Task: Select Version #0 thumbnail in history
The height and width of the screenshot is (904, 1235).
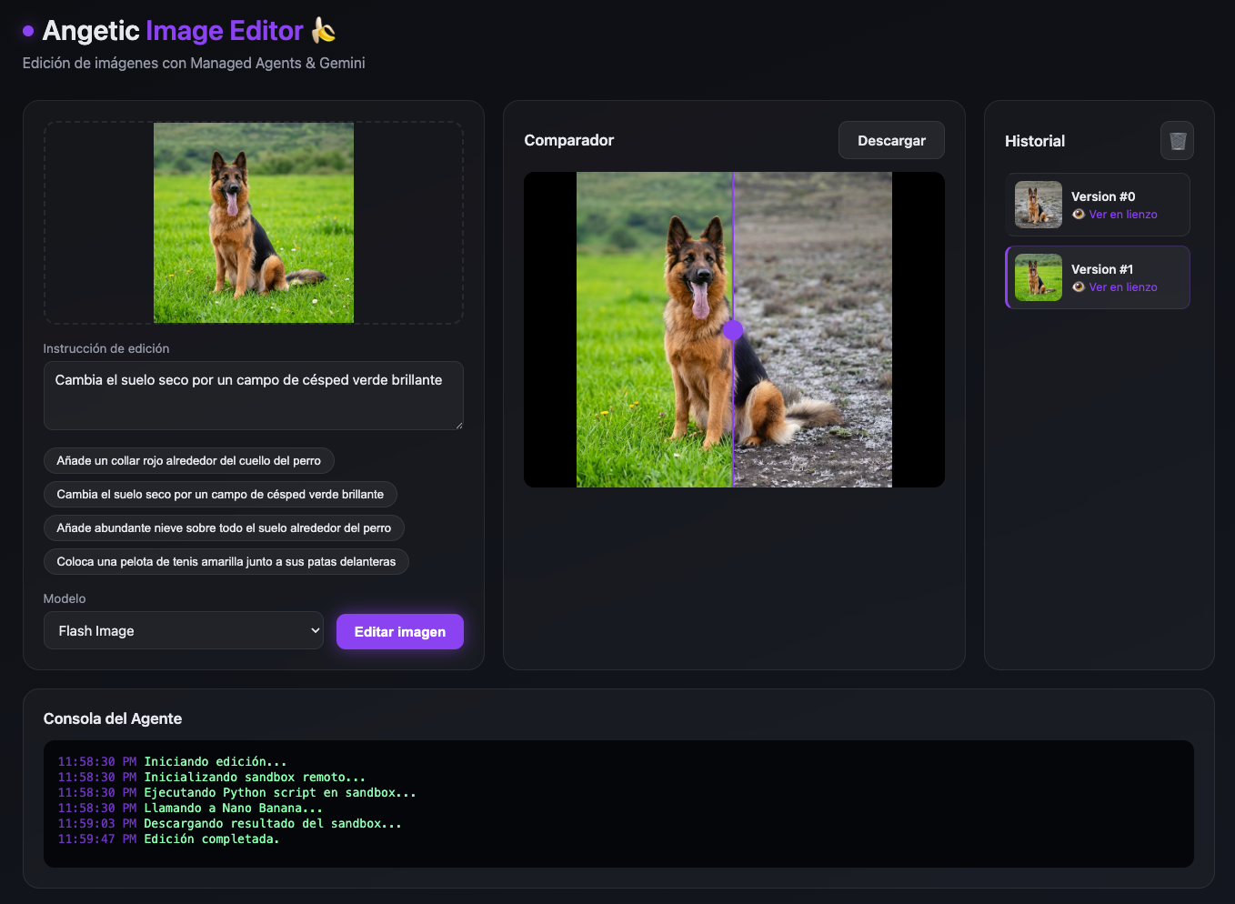Action: tap(1039, 205)
